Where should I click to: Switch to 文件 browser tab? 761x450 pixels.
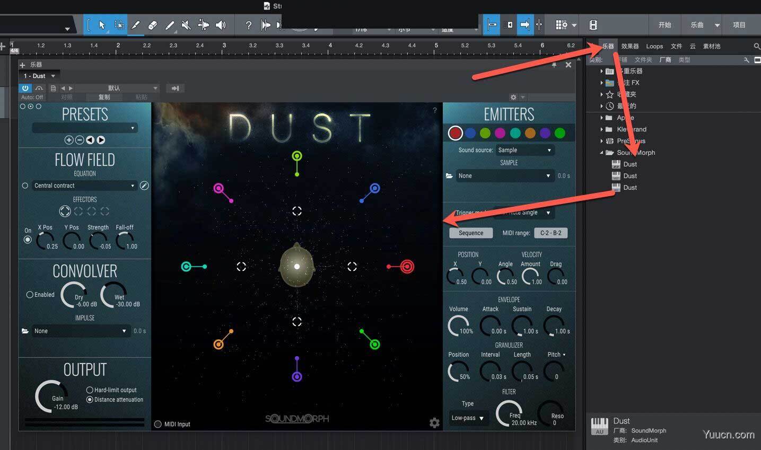(676, 46)
